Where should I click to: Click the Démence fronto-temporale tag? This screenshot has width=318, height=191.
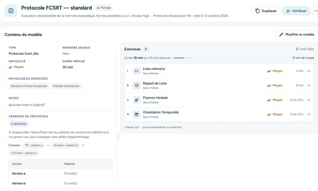(x=29, y=86)
